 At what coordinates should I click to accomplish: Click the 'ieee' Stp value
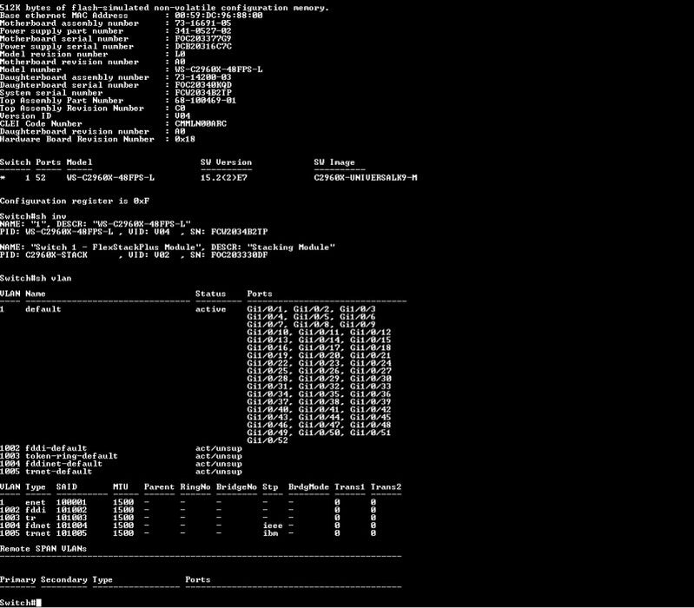[x=273, y=525]
